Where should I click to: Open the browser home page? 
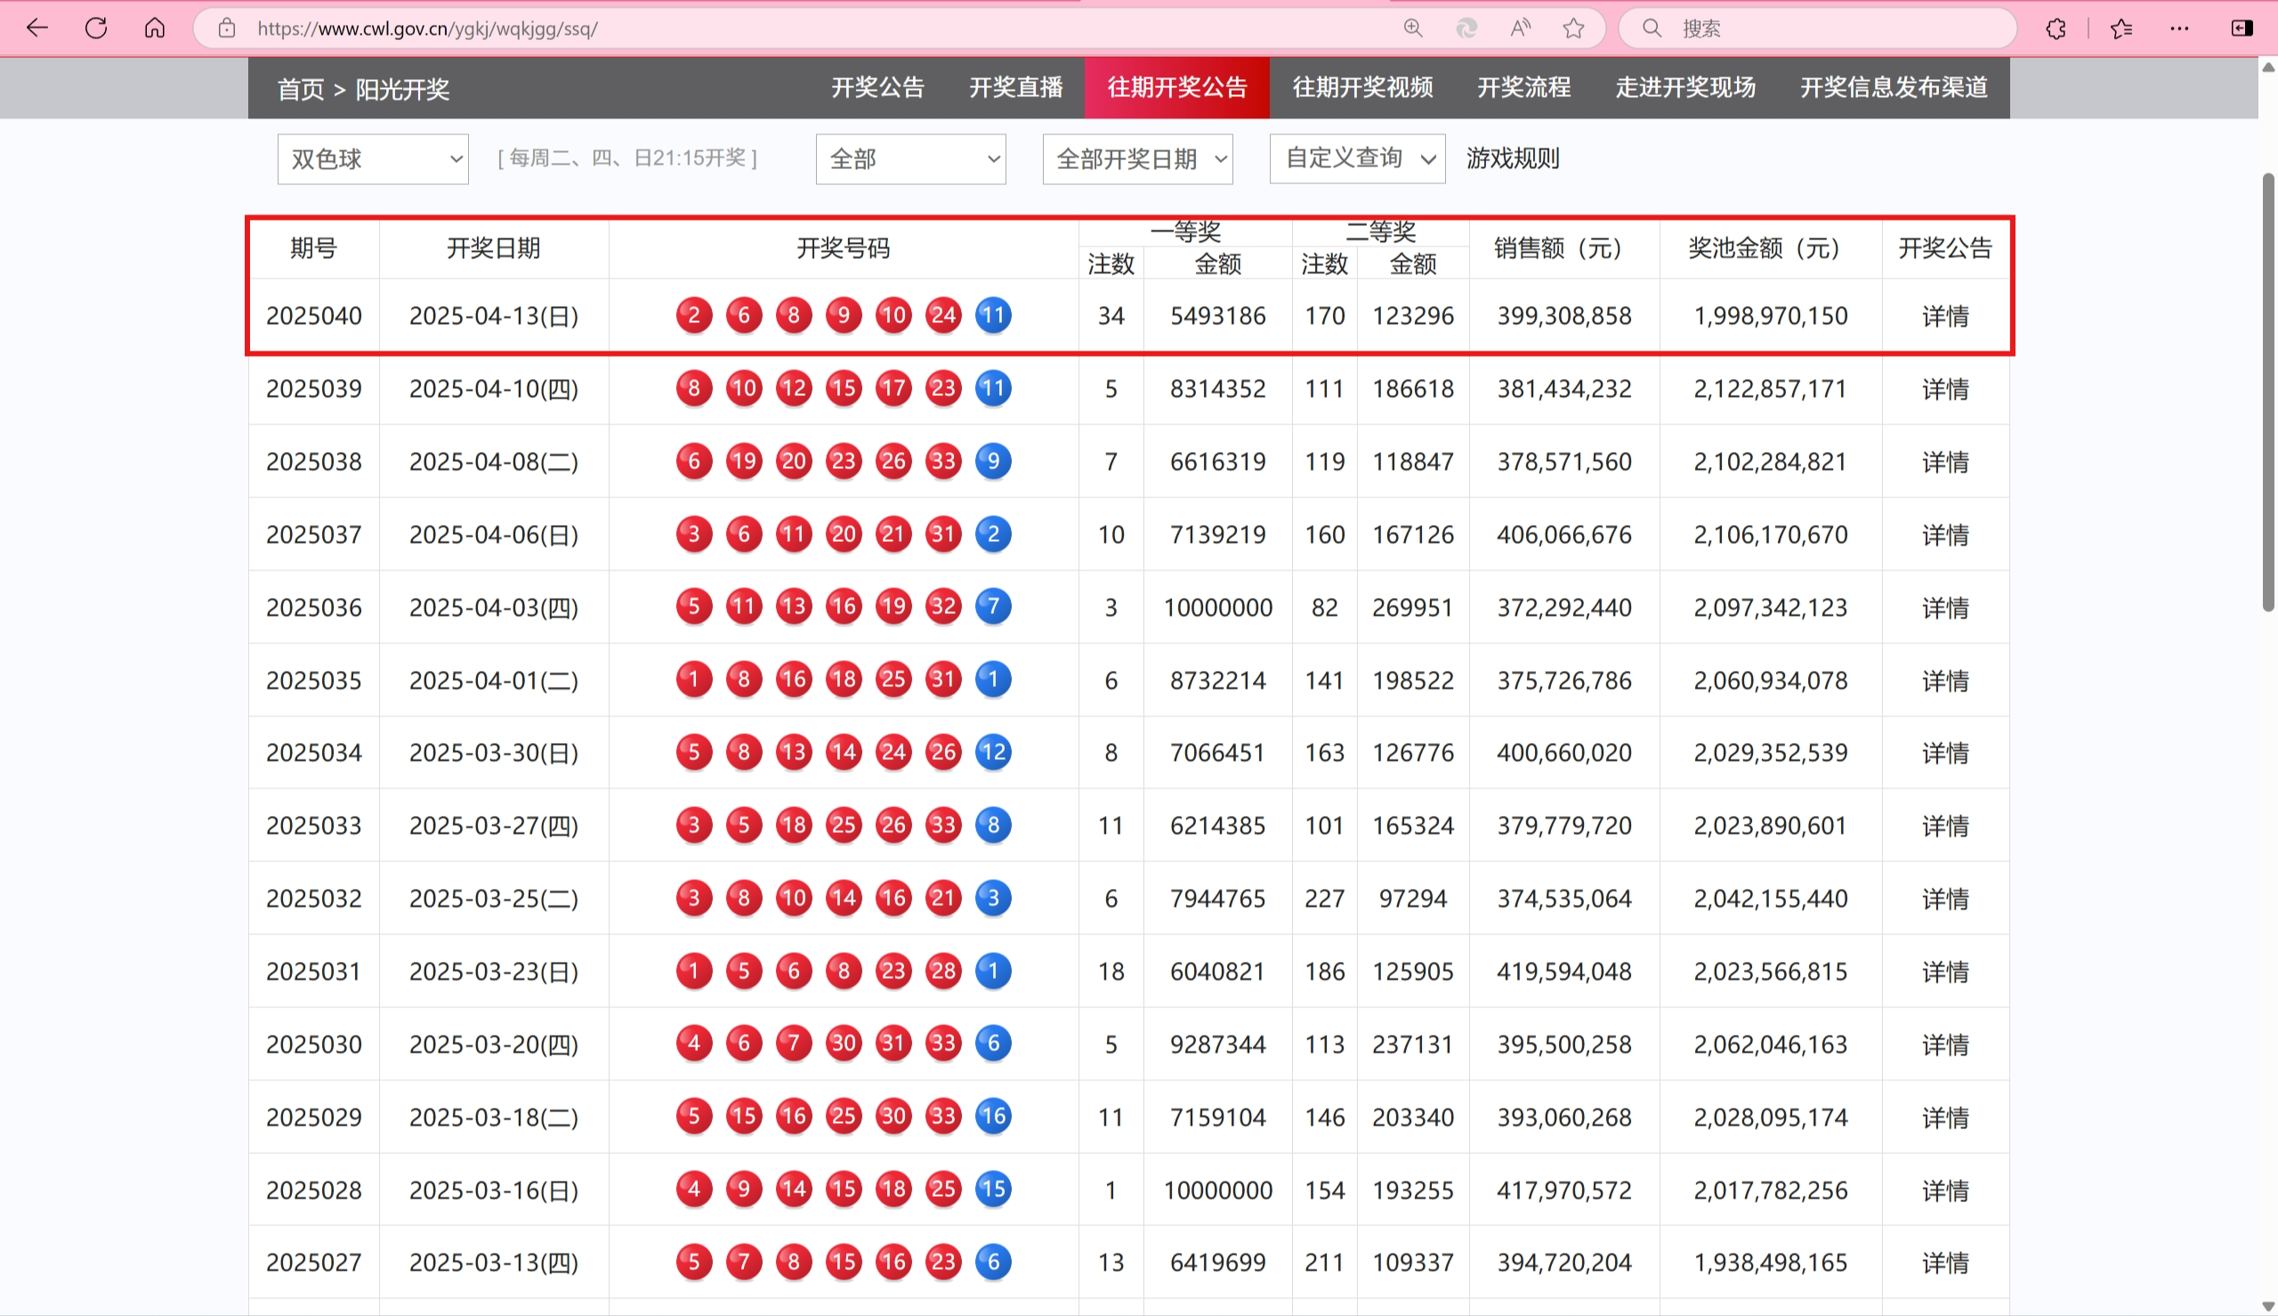coord(155,28)
